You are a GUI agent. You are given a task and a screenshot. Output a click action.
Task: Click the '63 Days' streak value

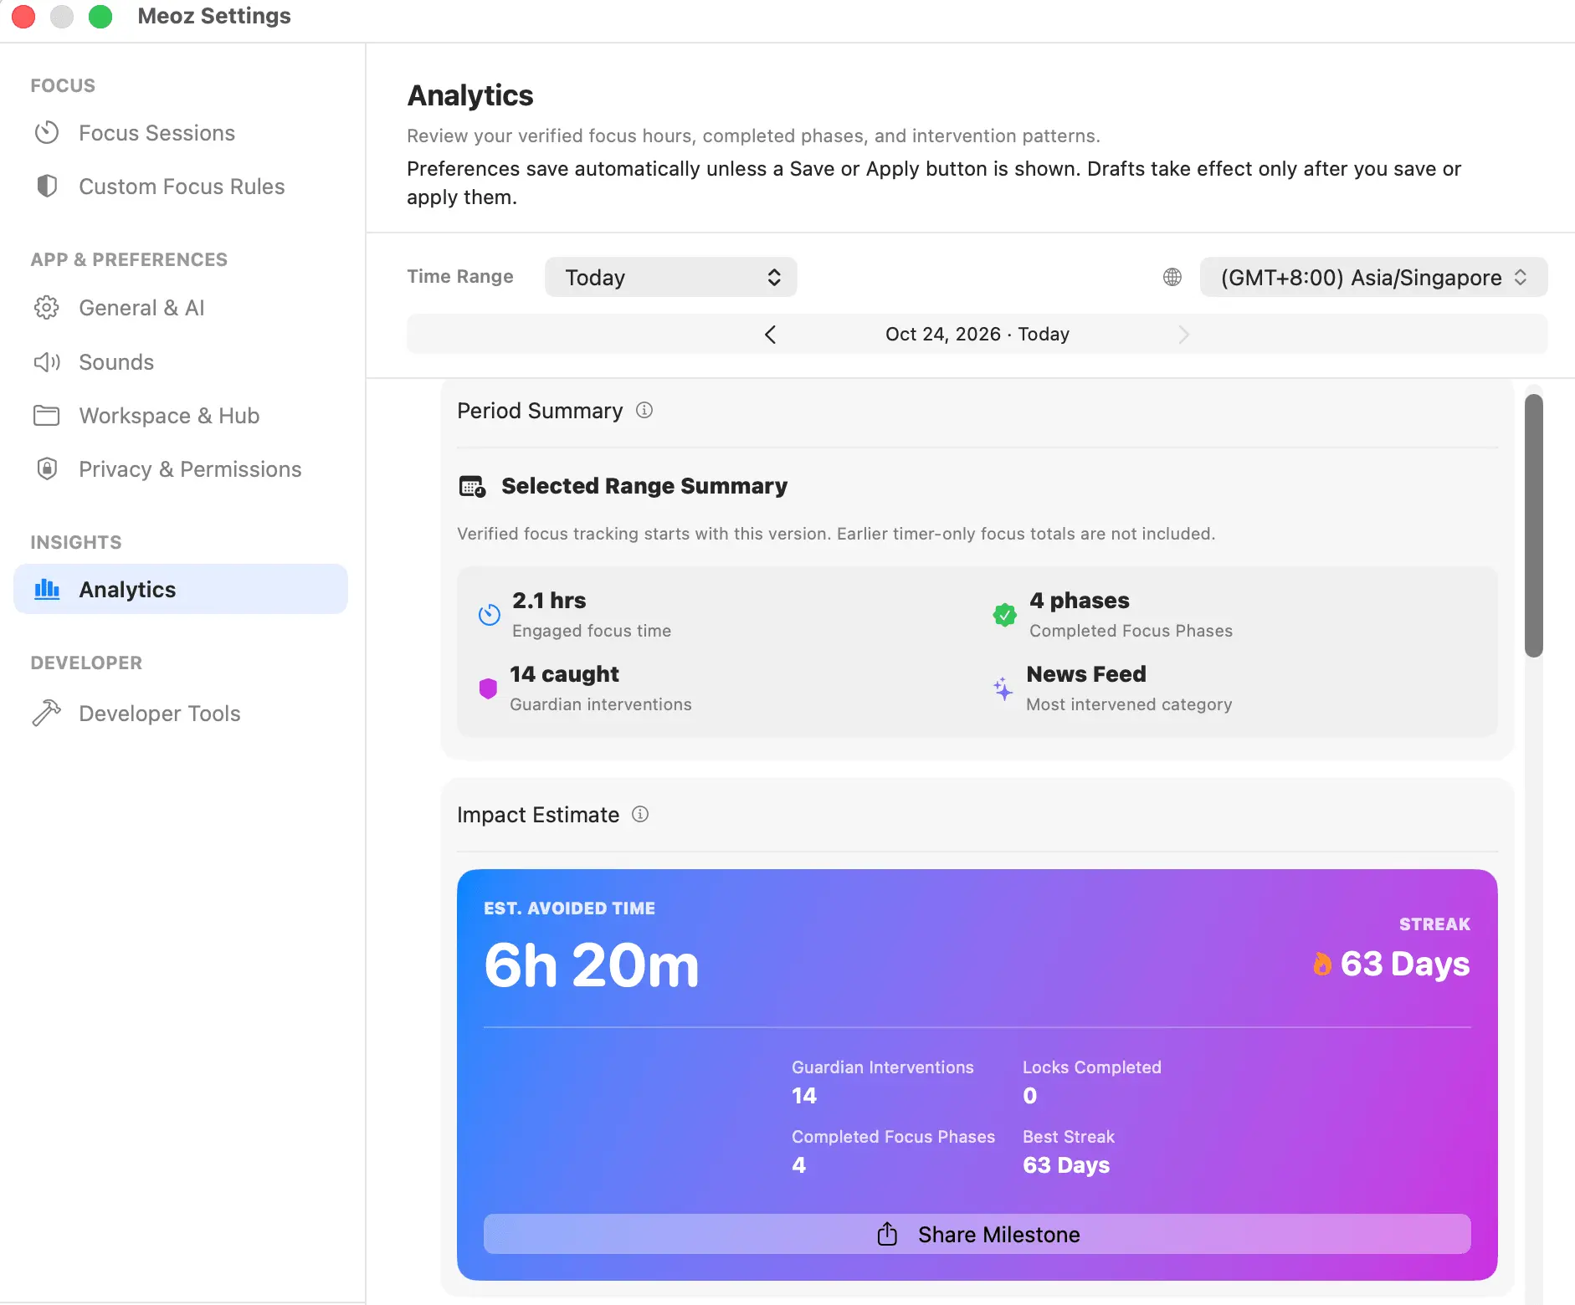pos(1405,964)
